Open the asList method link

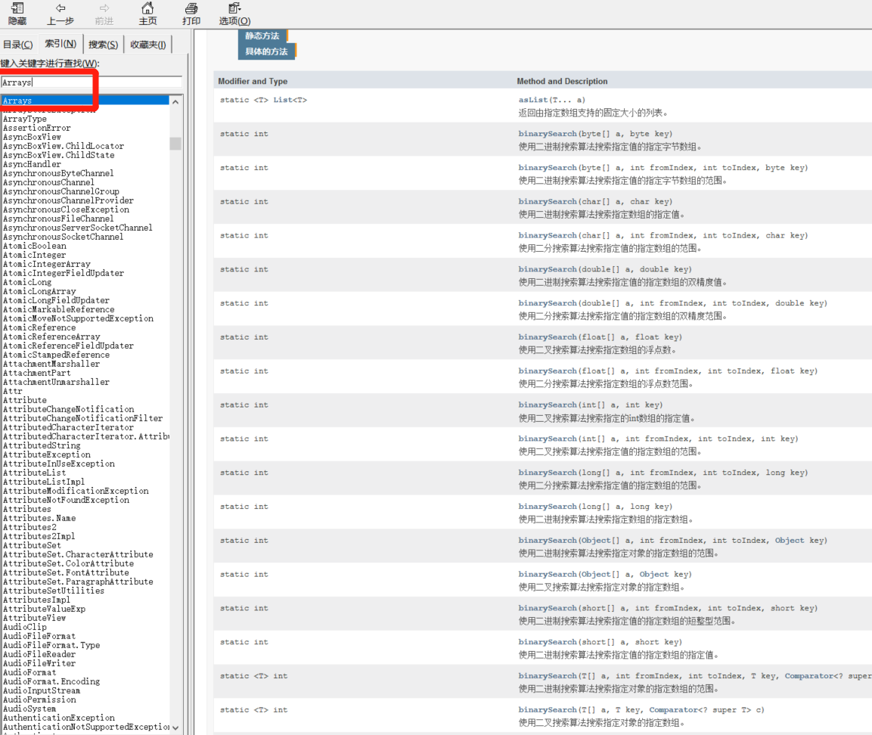[532, 100]
